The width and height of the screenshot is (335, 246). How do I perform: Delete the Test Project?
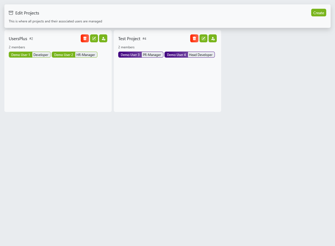[x=194, y=38]
